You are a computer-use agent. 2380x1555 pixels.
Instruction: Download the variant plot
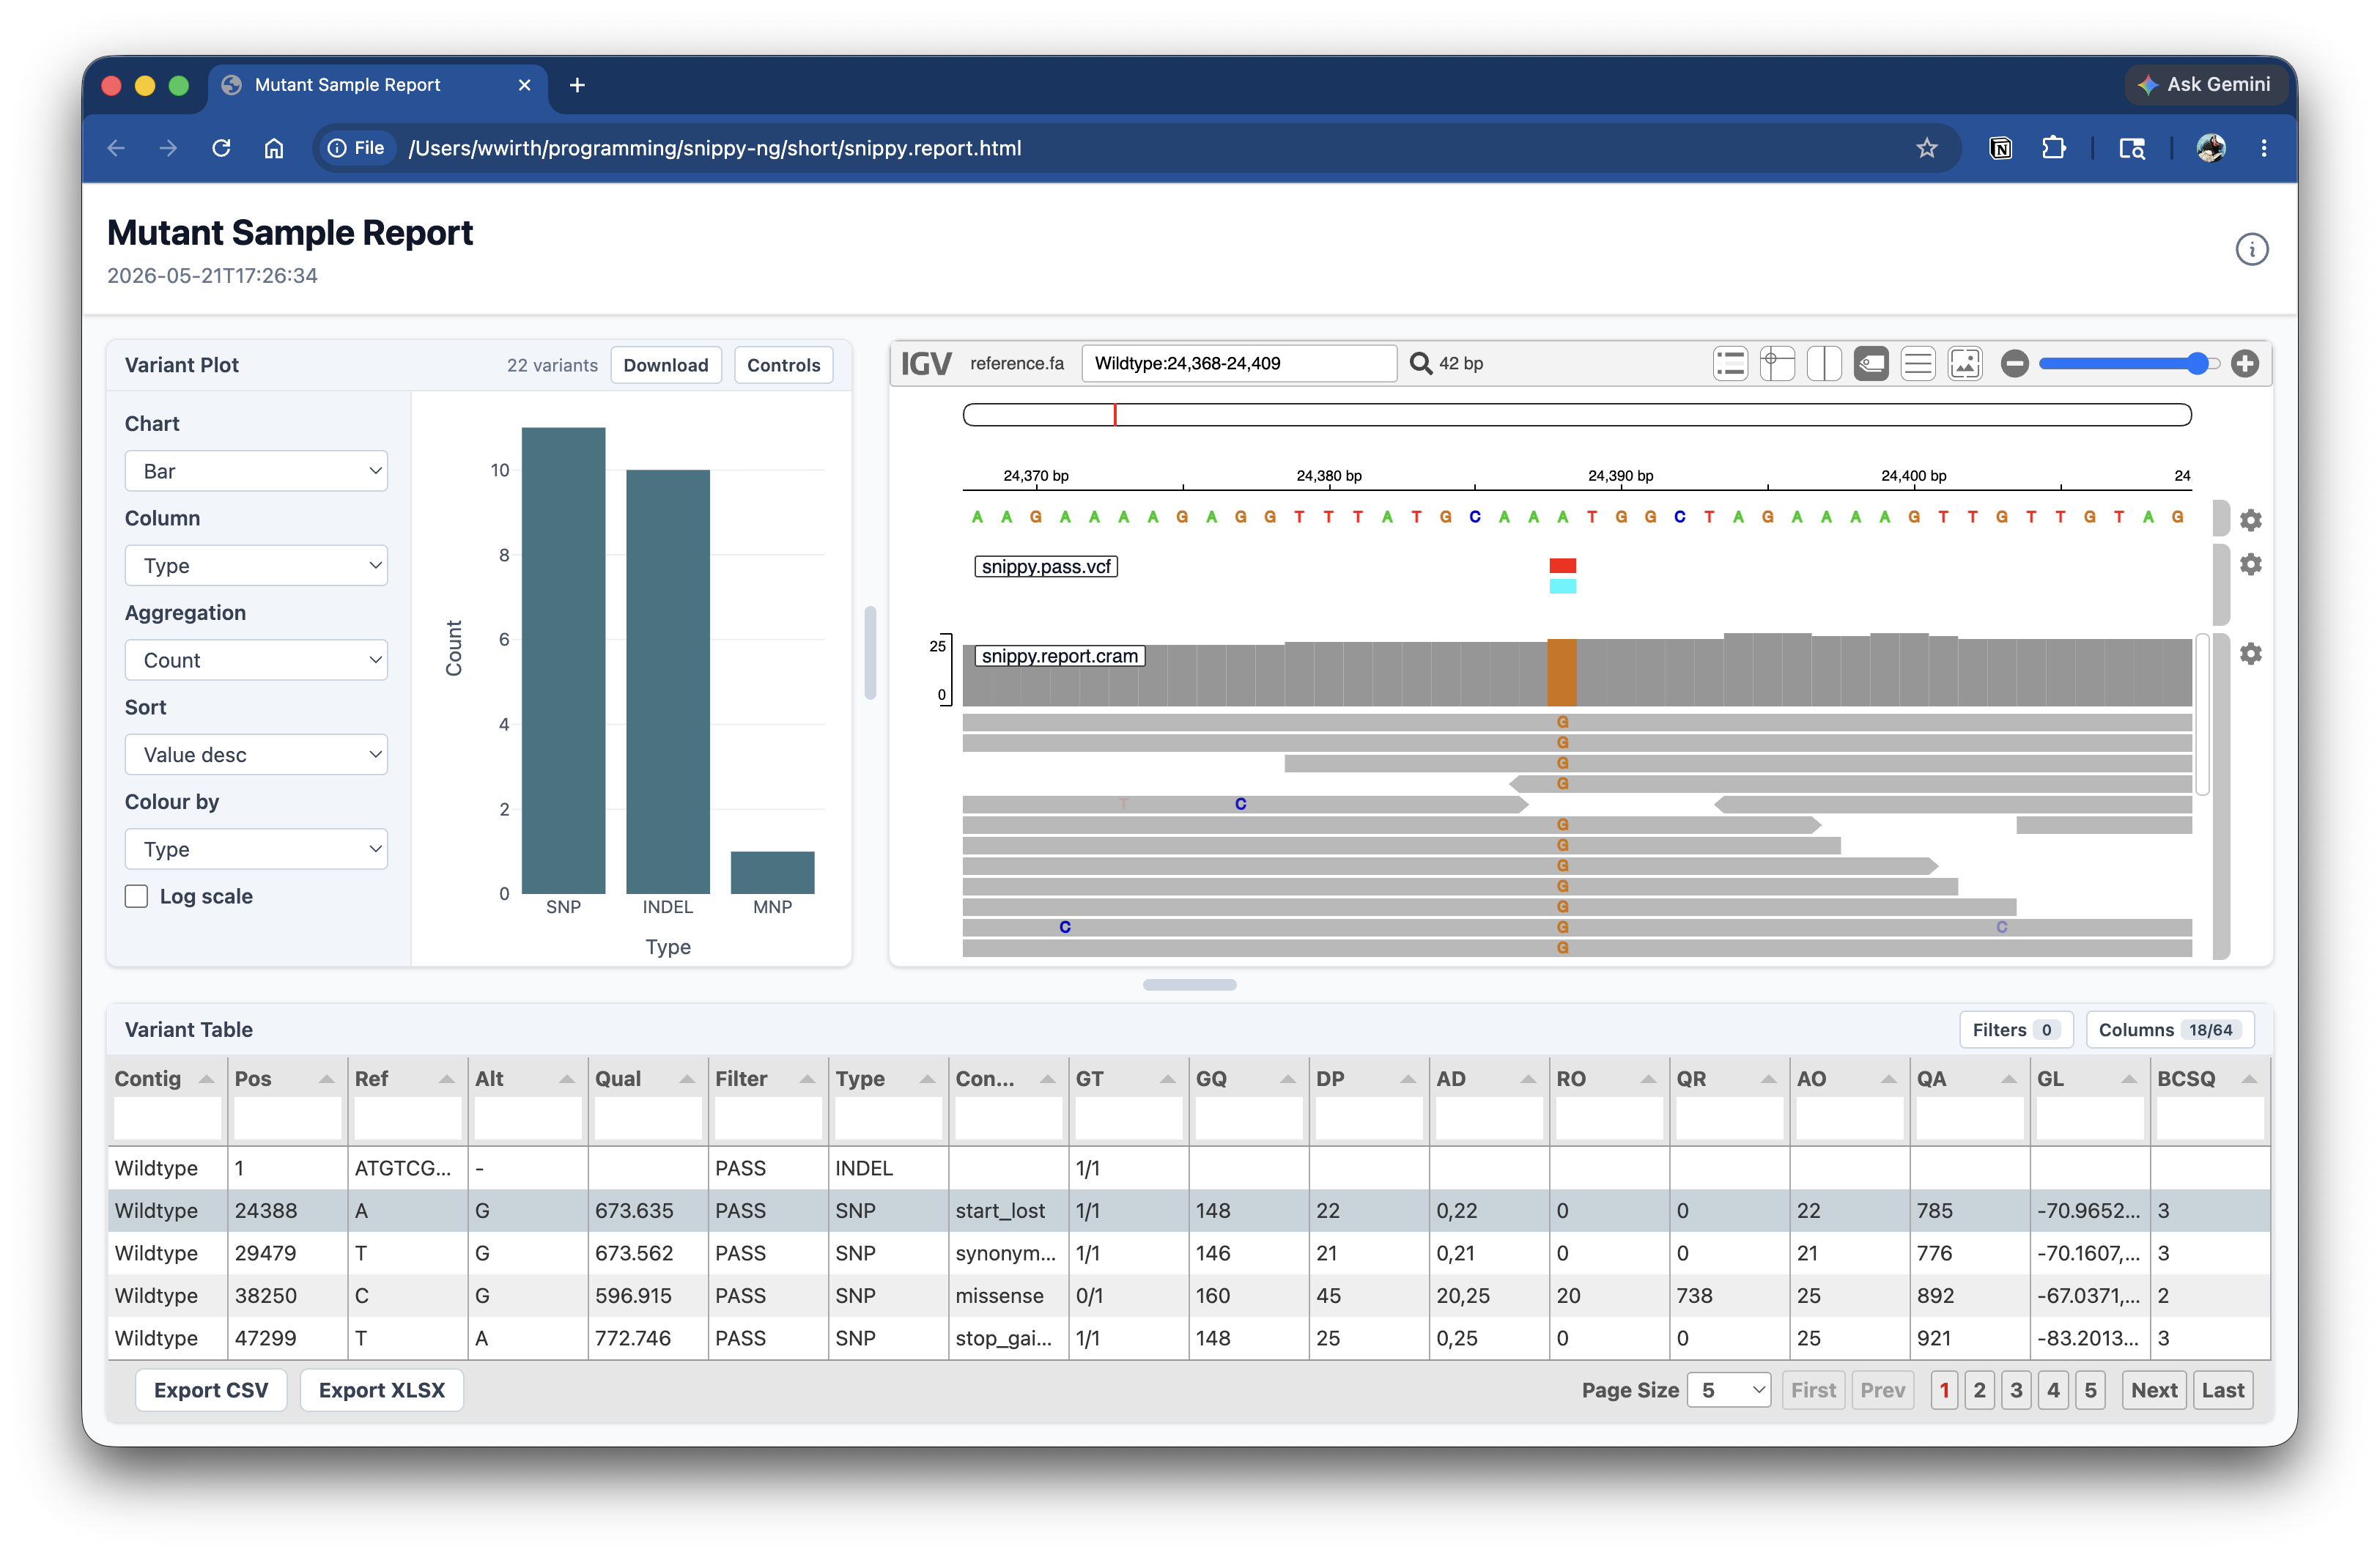tap(665, 365)
